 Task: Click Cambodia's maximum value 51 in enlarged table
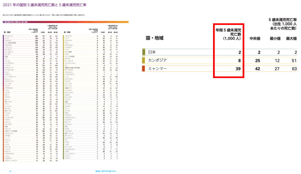293,60
